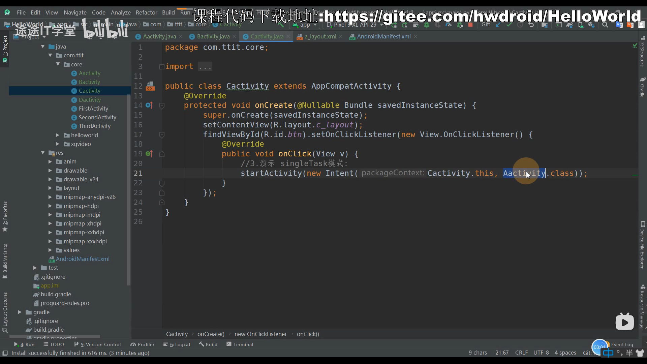The width and height of the screenshot is (647, 364).
Task: Click the Make Project hammer icon
Action: click(x=281, y=25)
